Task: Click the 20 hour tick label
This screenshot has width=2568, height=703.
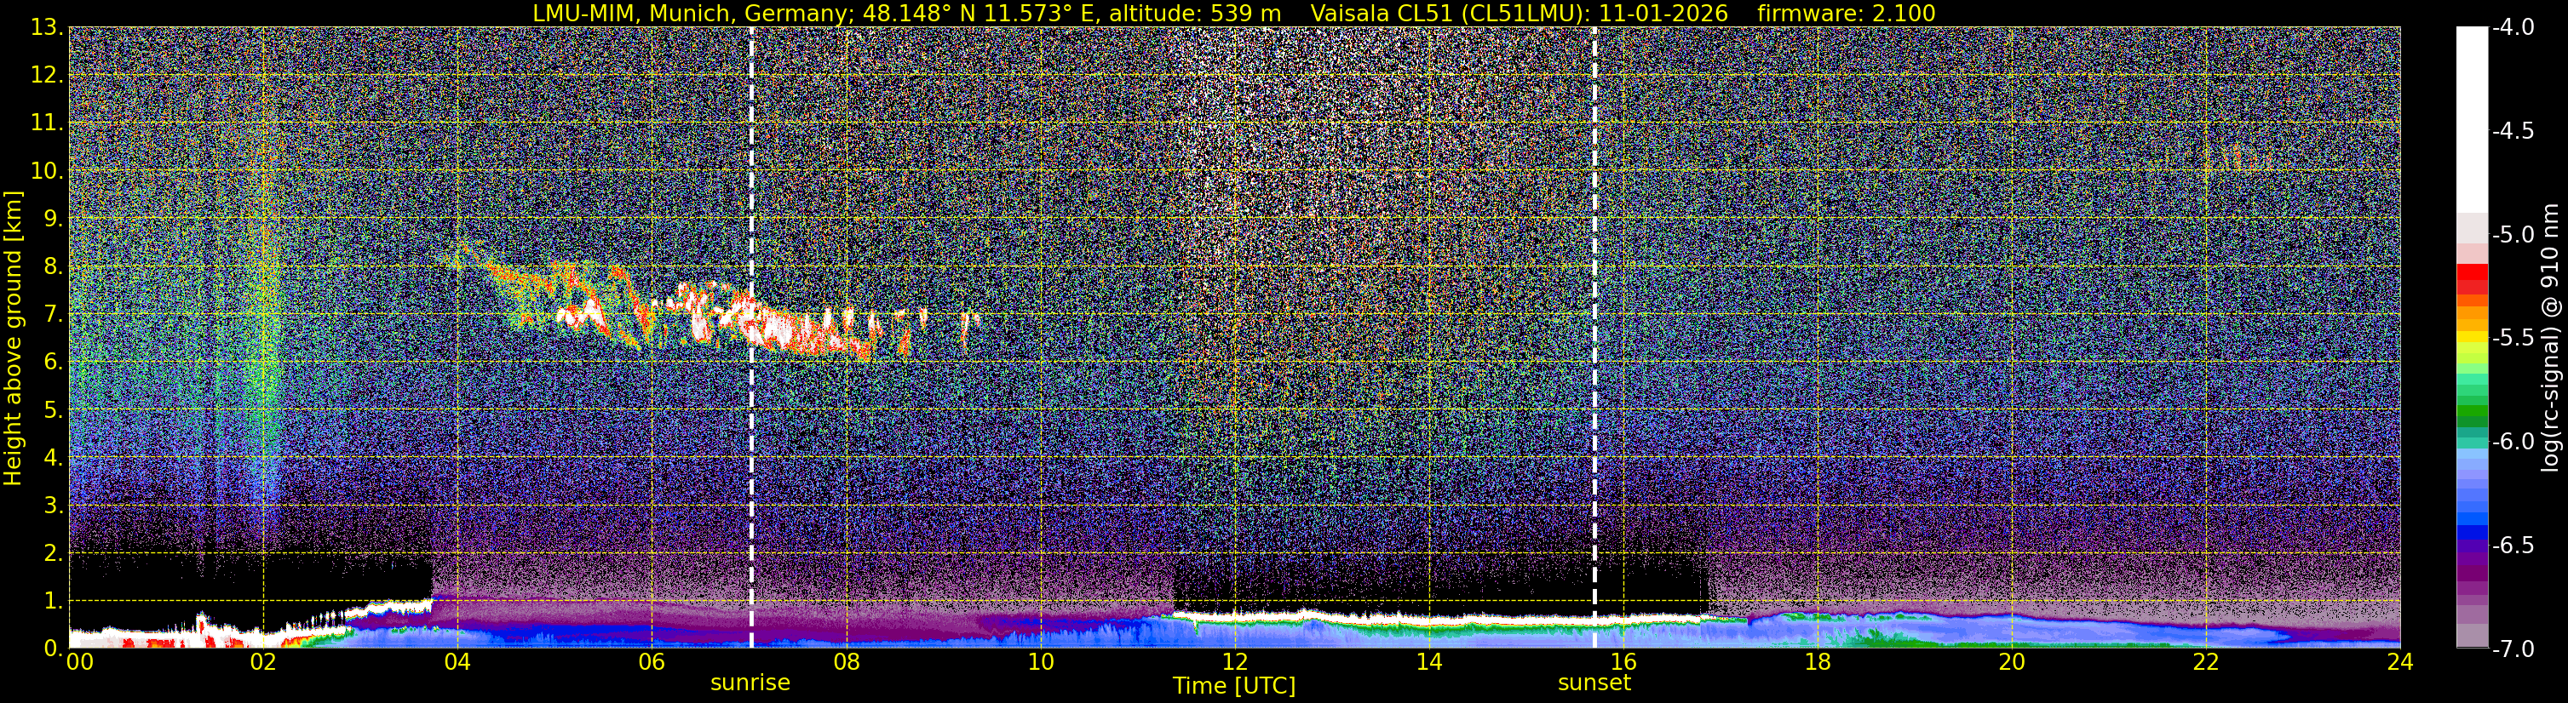Action: click(2012, 662)
